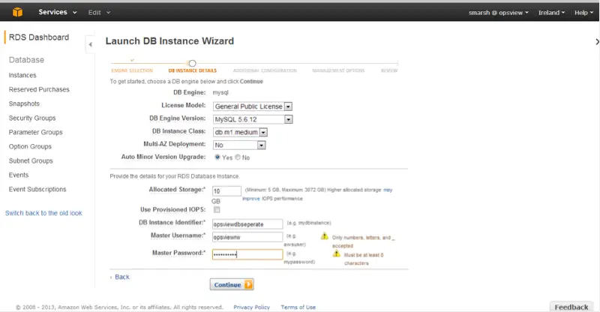Viewport: 600px width, 312px height.
Task: Click the current step circle in wizard progress
Action: pos(193,63)
